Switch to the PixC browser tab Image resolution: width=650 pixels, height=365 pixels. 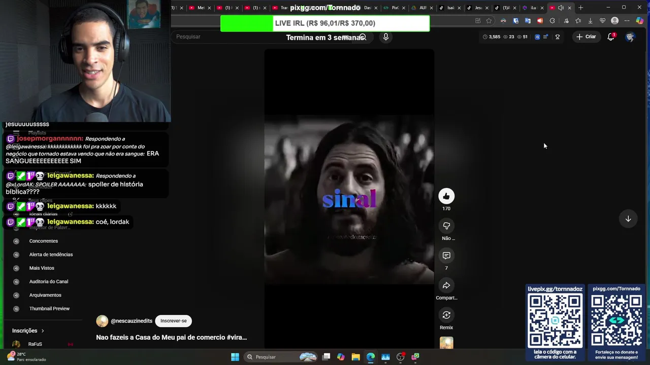[394, 8]
